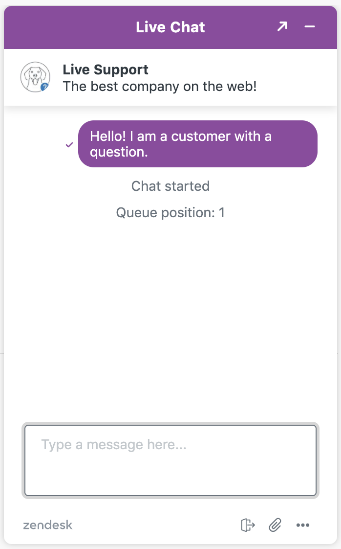Viewport: 341px width, 549px height.
Task: Attach a file with the paperclip icon
Action: (276, 525)
